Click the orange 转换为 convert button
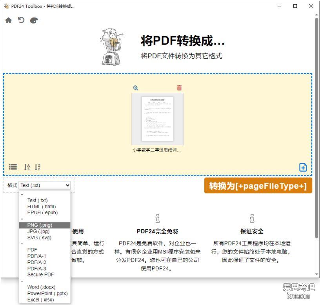 258,186
